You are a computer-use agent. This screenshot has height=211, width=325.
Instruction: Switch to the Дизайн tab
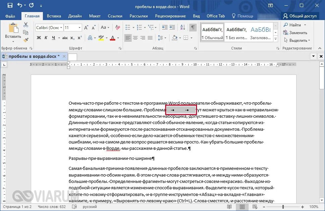[x=75, y=16]
